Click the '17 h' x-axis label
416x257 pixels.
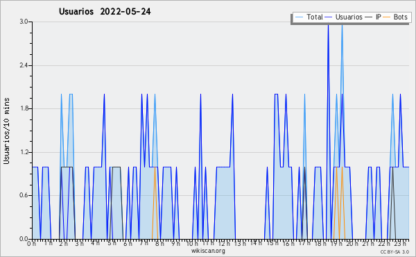(304, 243)
